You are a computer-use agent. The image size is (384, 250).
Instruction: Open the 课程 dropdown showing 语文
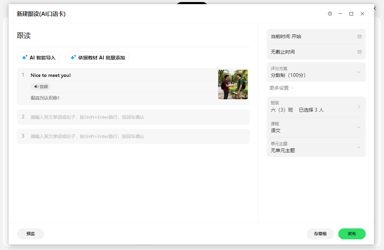pos(316,127)
